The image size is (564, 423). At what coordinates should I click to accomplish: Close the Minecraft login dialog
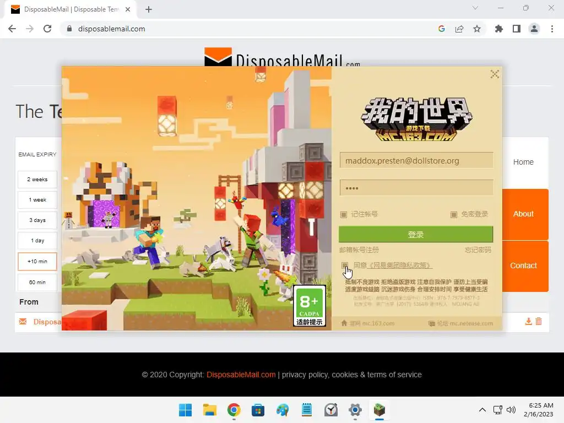(495, 74)
